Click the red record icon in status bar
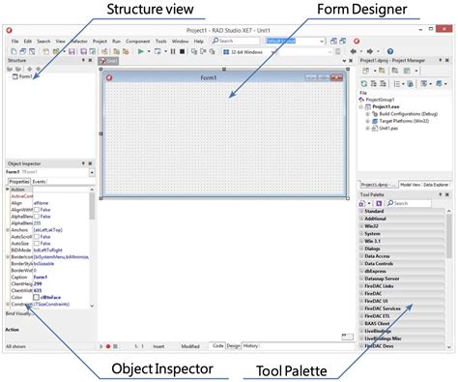This screenshot has height=382, width=458. 108,346
